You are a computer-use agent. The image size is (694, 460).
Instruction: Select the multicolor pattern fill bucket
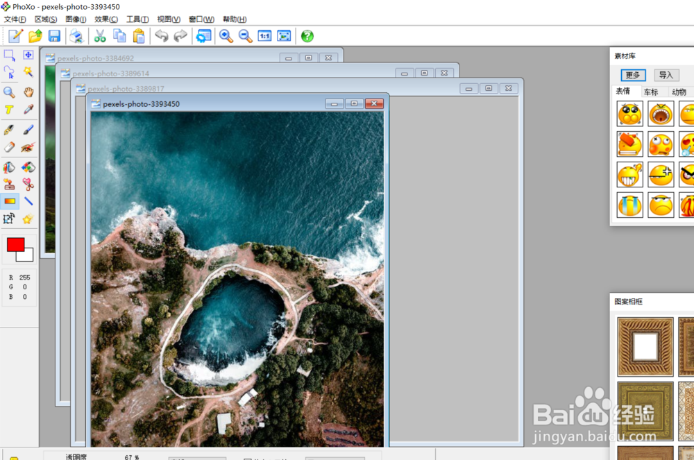click(28, 167)
